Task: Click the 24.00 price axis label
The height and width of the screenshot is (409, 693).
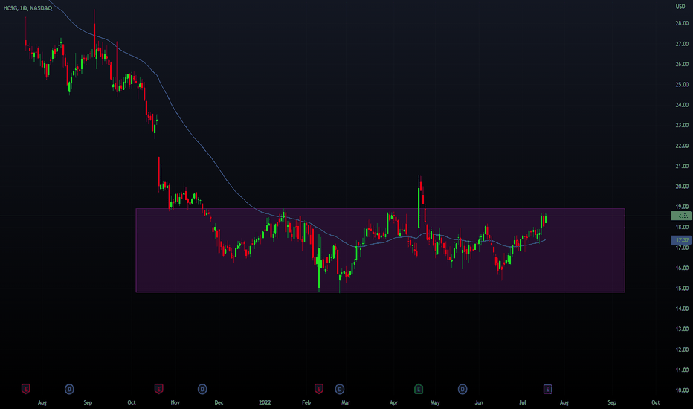Action: pos(682,105)
